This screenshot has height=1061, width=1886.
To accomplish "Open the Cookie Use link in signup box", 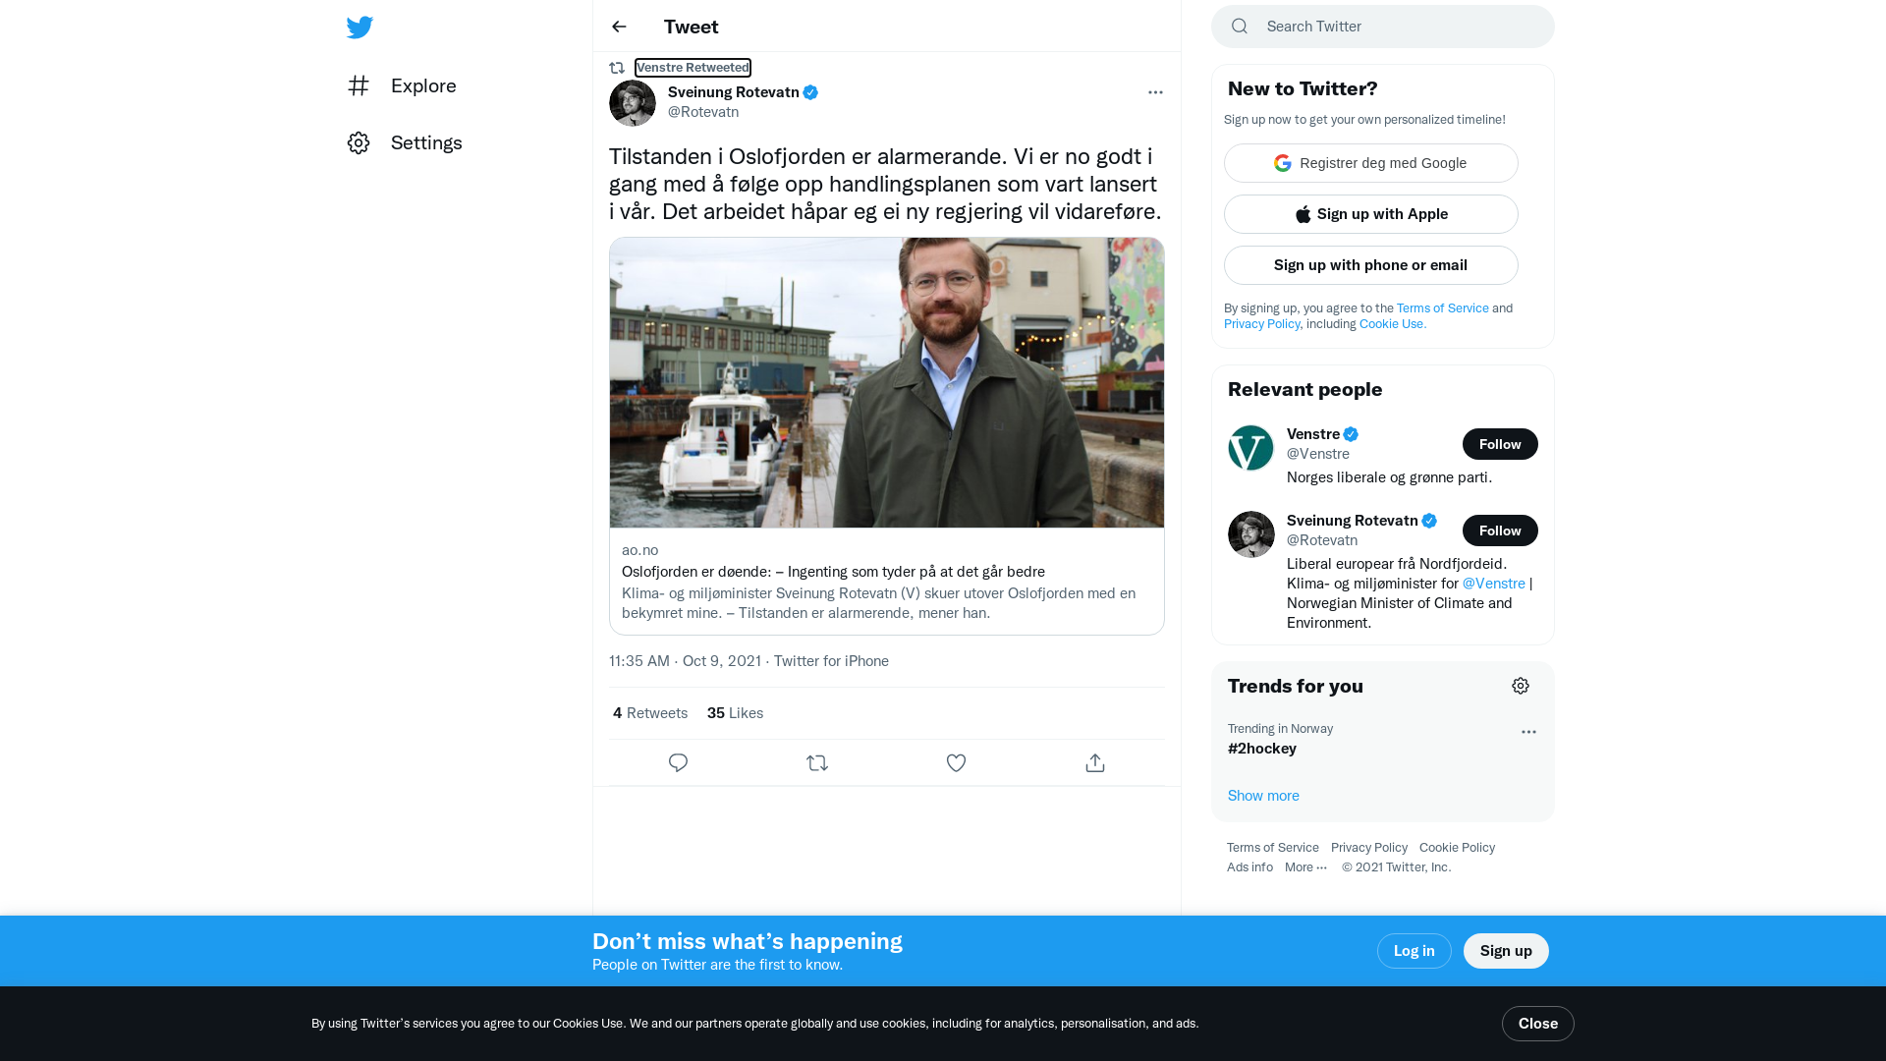I will point(1393,324).
